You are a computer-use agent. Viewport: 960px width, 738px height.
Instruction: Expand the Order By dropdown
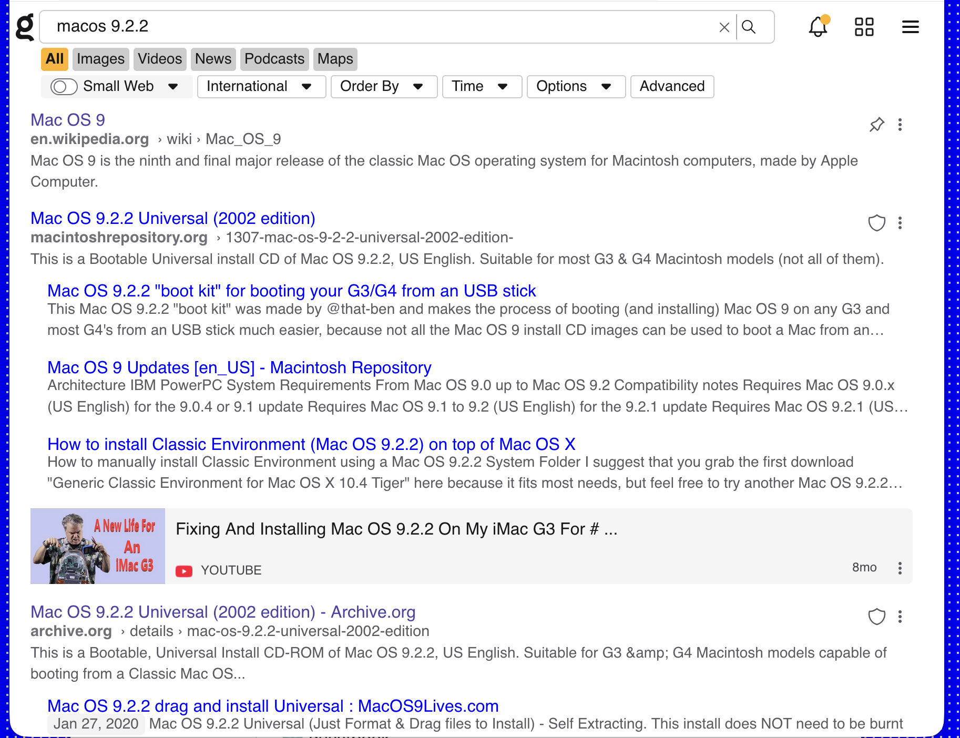384,86
